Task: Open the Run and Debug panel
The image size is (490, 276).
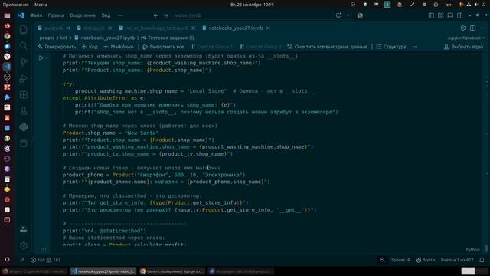Action: [x=24, y=78]
